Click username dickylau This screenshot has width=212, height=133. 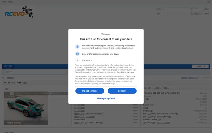[203, 105]
